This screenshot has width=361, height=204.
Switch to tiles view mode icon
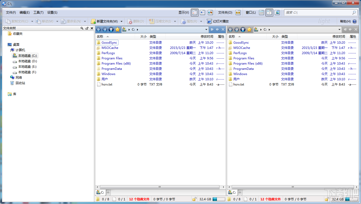tap(202, 12)
